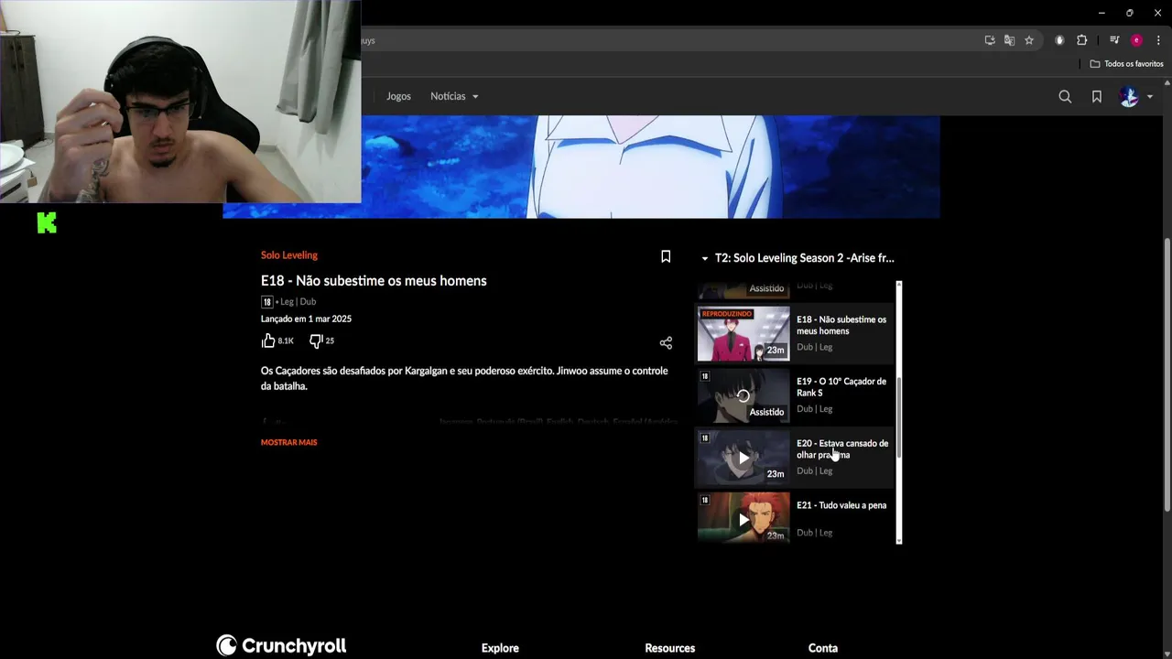Play the E20 episode thumbnail
The image size is (1172, 659).
click(x=743, y=458)
